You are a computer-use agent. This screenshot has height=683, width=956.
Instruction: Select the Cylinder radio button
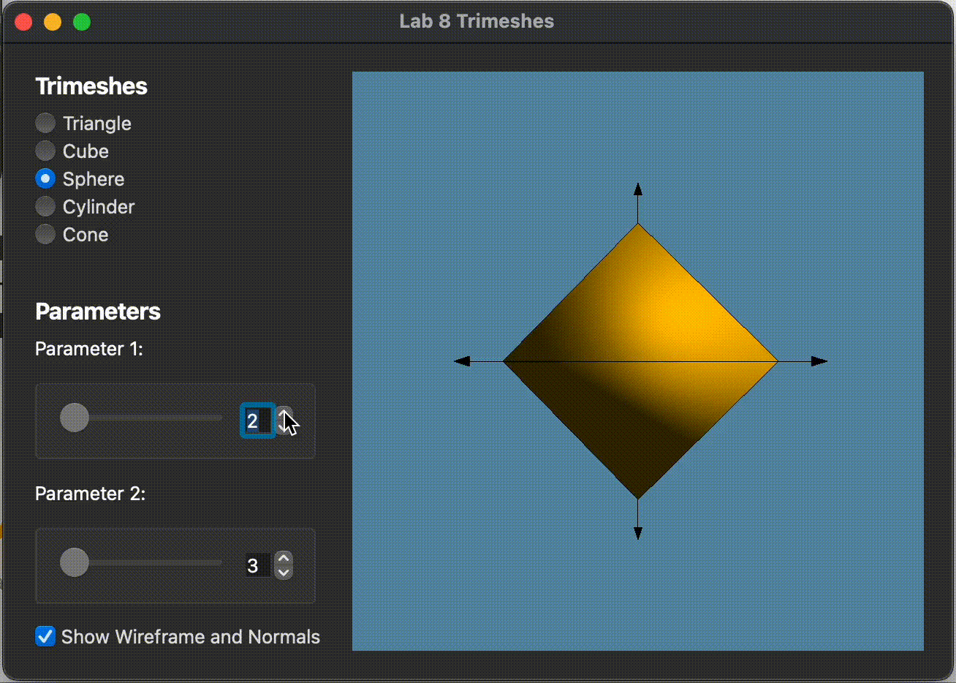[x=45, y=206]
